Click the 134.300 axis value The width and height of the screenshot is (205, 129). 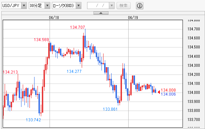click(x=194, y=65)
